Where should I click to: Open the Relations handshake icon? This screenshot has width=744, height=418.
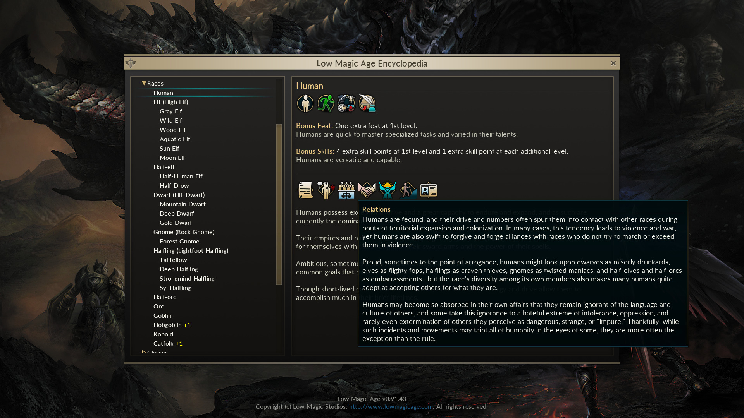point(367,190)
